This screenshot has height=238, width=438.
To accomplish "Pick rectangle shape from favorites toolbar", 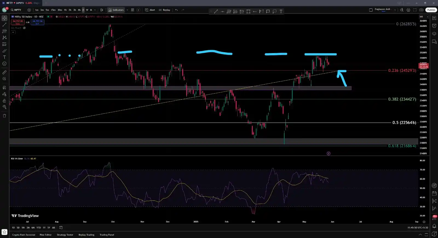I will click(x=248, y=11).
